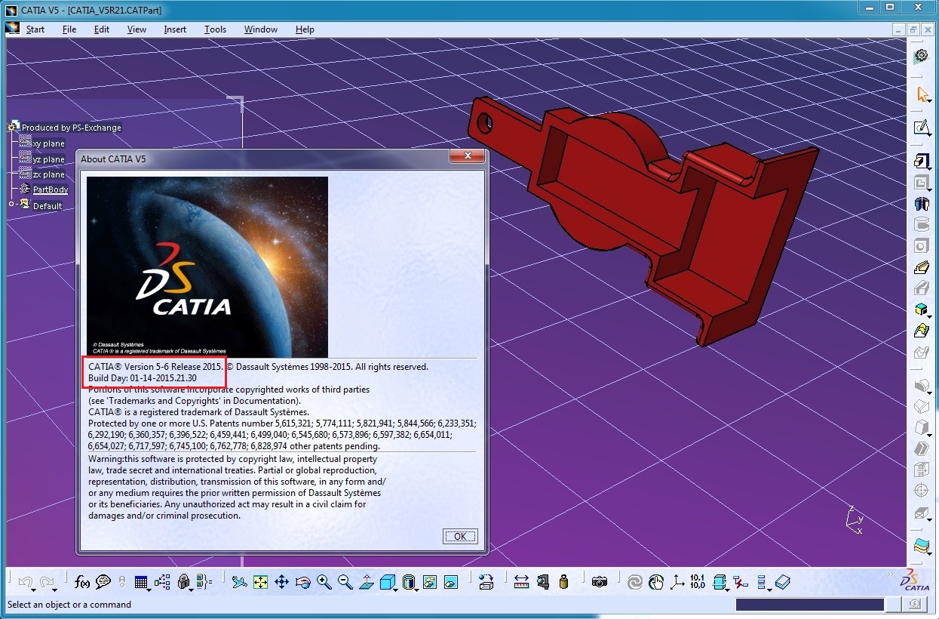The height and width of the screenshot is (619, 939).
Task: Open the Design Table tool
Action: click(142, 582)
